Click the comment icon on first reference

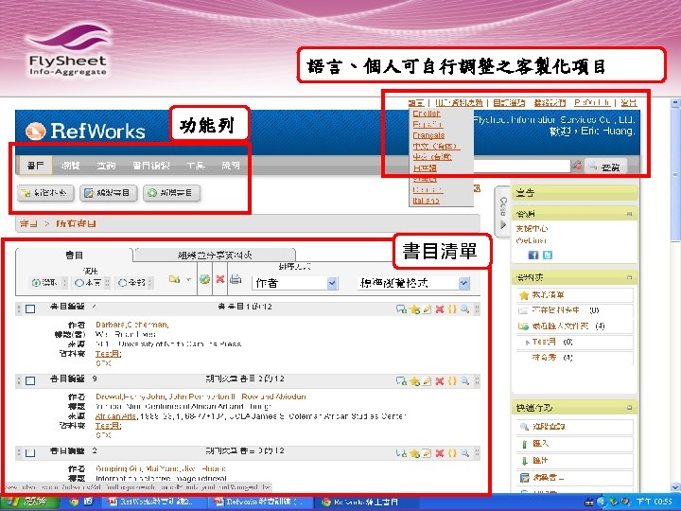[401, 308]
